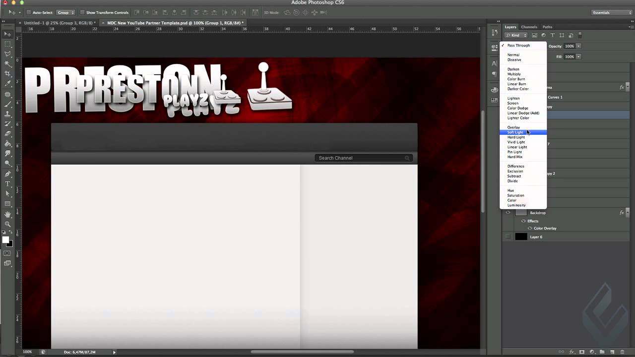Open the status bar info arrow menu

[x=114, y=352]
